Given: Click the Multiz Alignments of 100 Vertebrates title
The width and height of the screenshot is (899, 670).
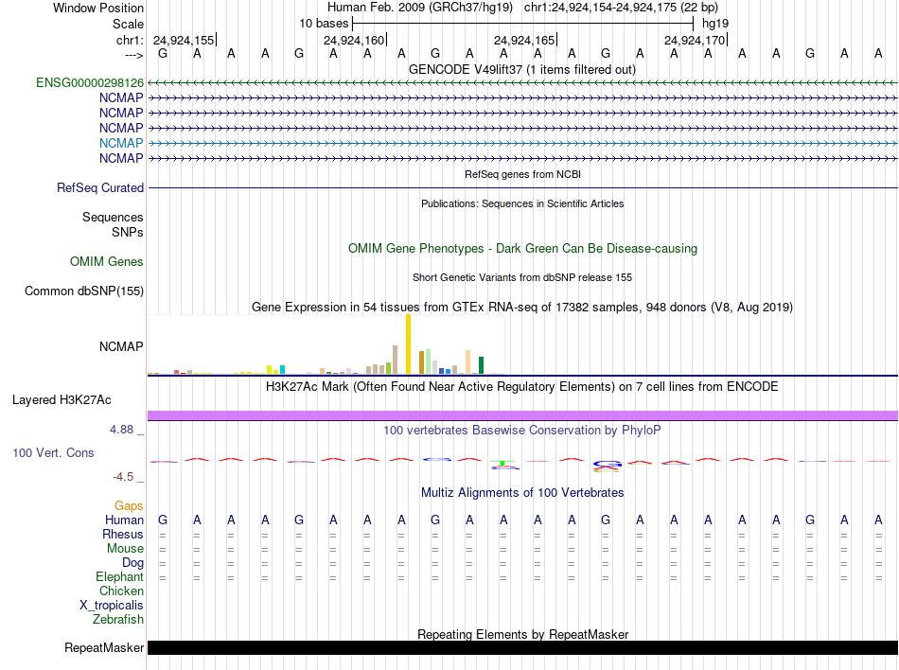Looking at the screenshot, I should pos(522,493).
